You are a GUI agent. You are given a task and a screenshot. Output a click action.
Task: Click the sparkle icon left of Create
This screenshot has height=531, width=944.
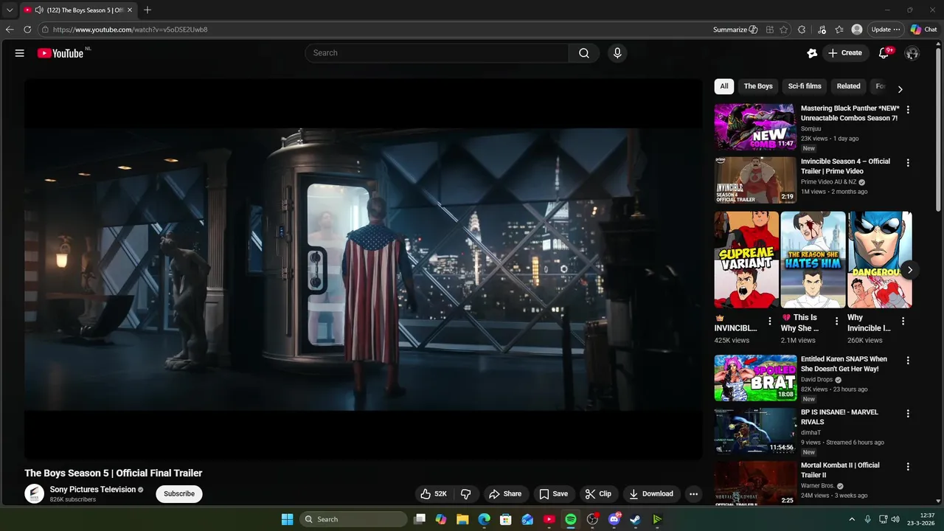812,53
